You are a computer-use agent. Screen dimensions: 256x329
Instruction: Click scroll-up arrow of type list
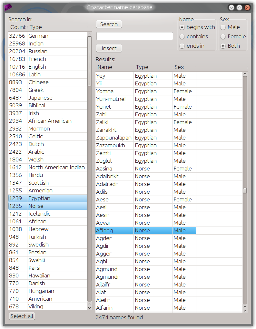point(89,34)
